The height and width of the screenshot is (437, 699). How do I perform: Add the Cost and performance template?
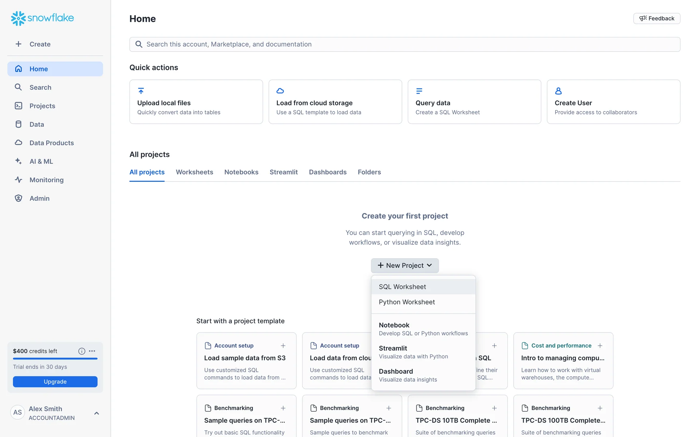pos(600,346)
